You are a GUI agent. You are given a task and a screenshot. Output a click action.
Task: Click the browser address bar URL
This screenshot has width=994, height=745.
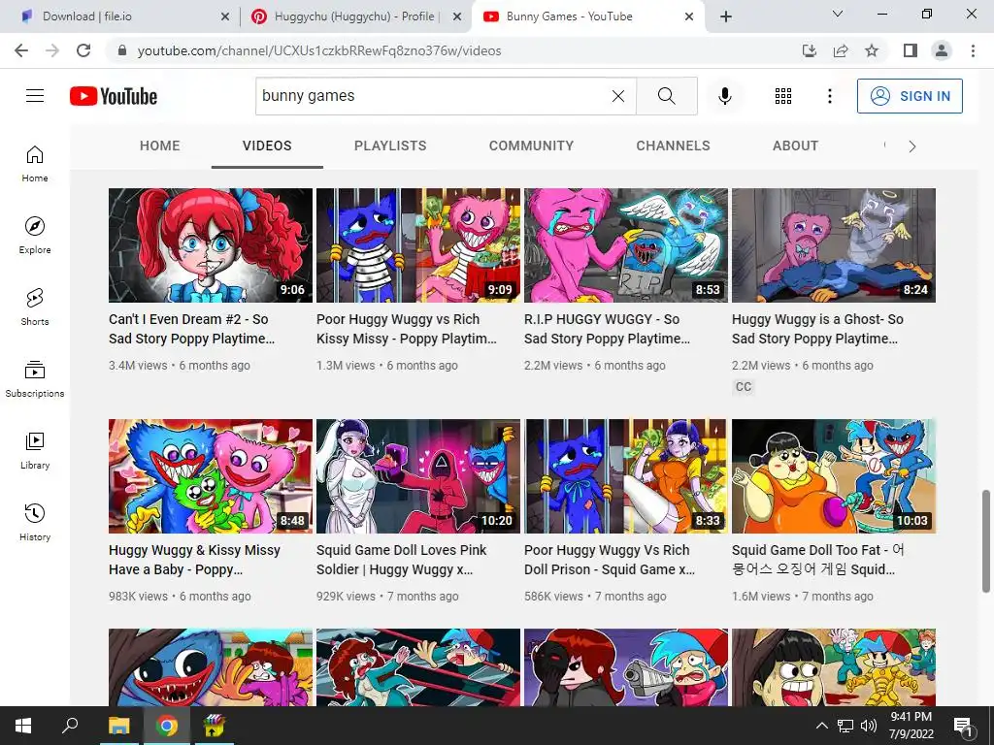319,50
